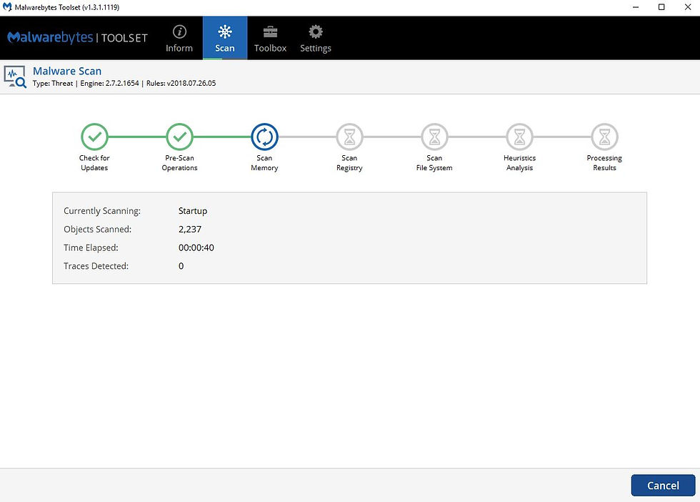Click the window title 'Malwarebytes Toolset (v1.3.1.1119)'

pyautogui.click(x=67, y=7)
